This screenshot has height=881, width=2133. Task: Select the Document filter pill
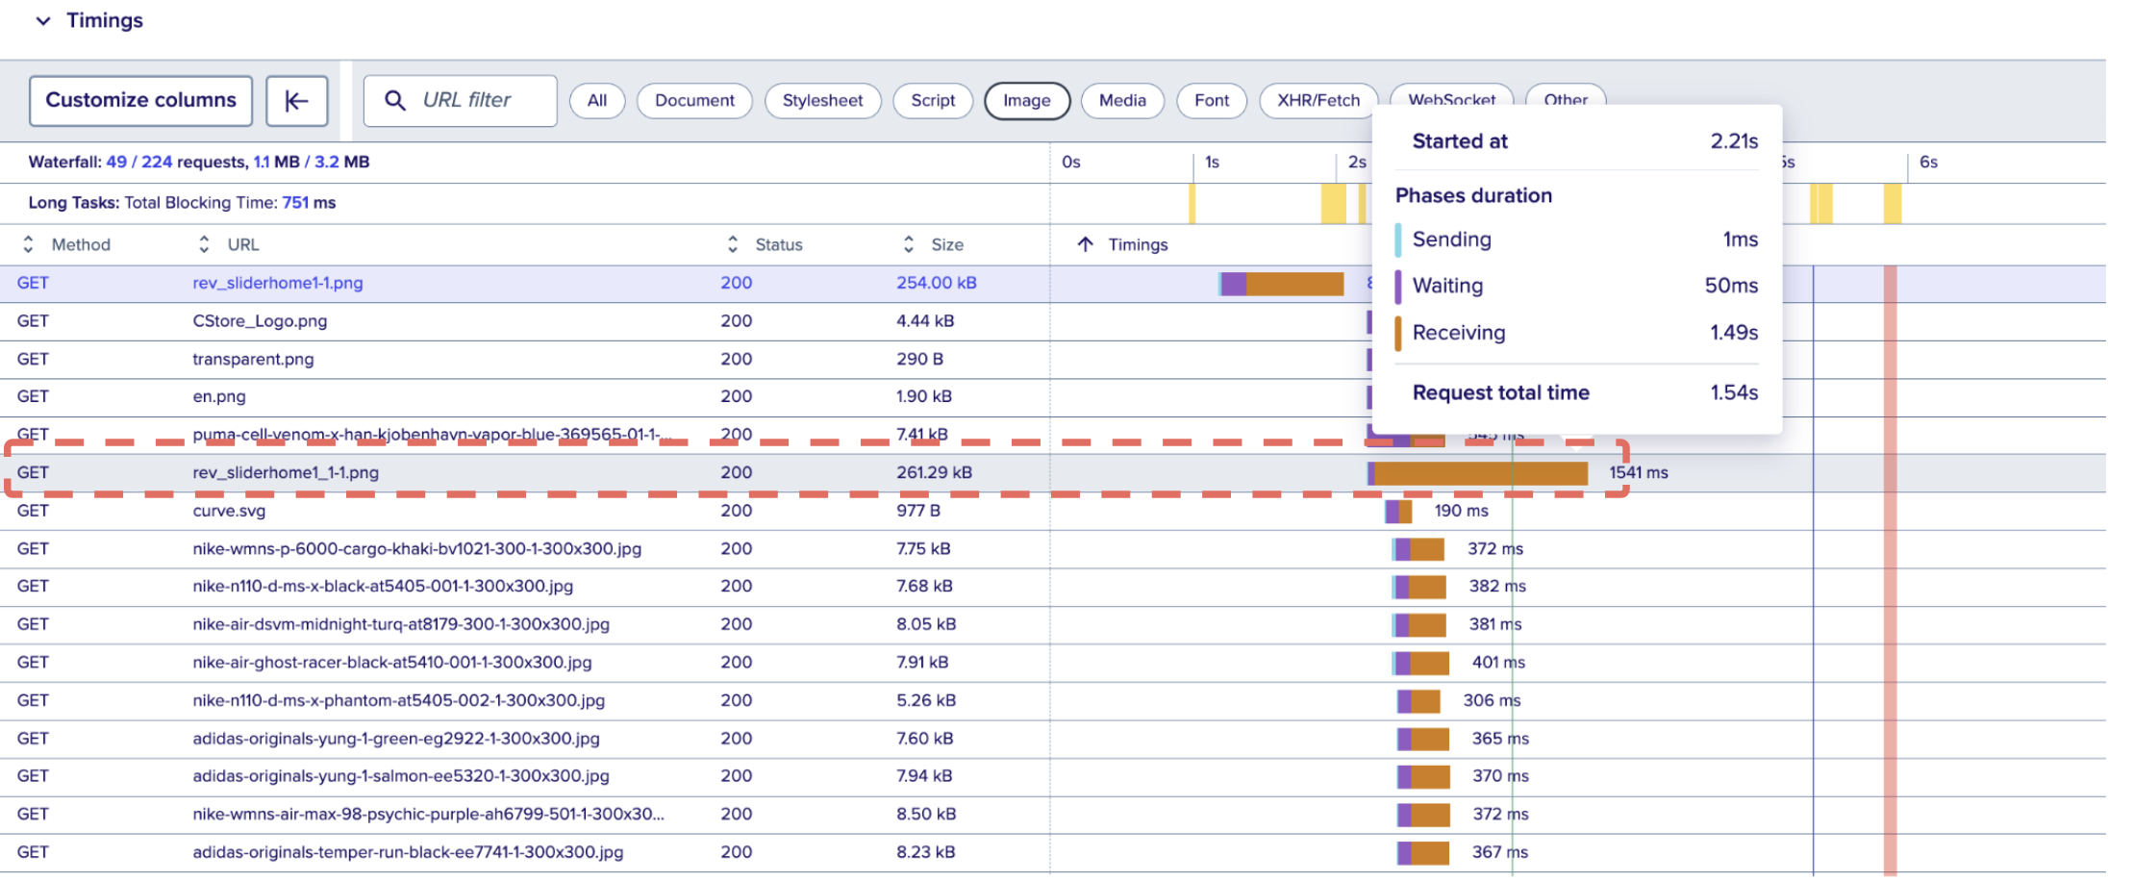pyautogui.click(x=694, y=101)
